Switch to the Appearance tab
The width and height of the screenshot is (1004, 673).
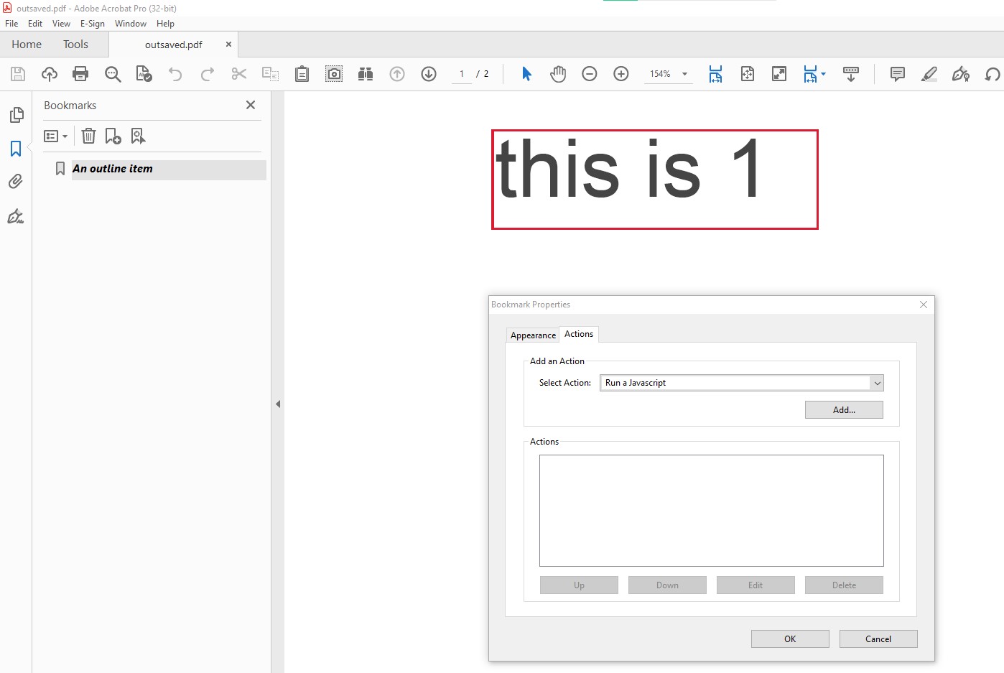[533, 335]
